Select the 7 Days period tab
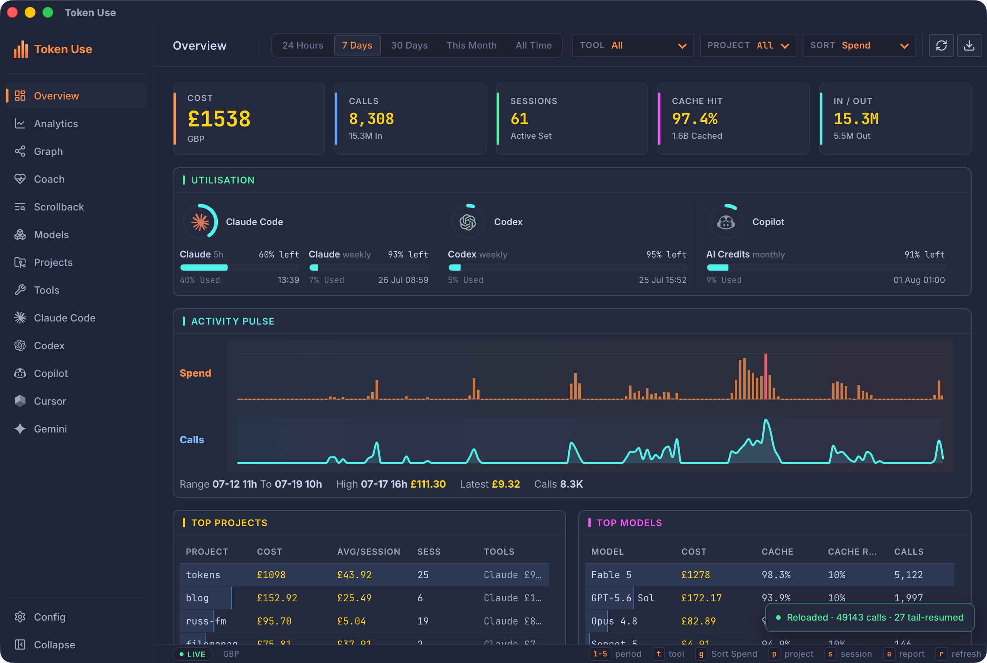The image size is (987, 663). (357, 45)
